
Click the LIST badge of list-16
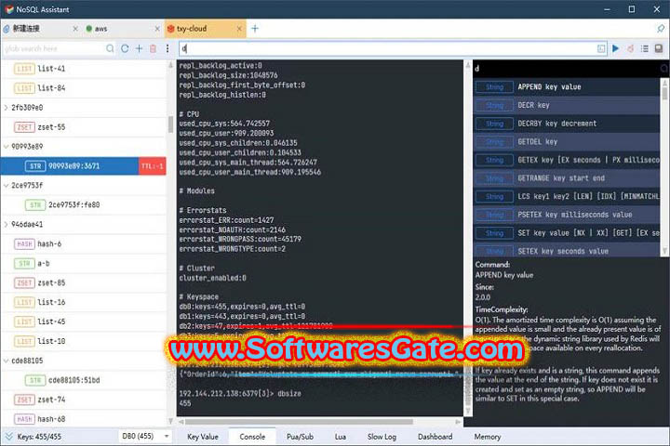[24, 302]
